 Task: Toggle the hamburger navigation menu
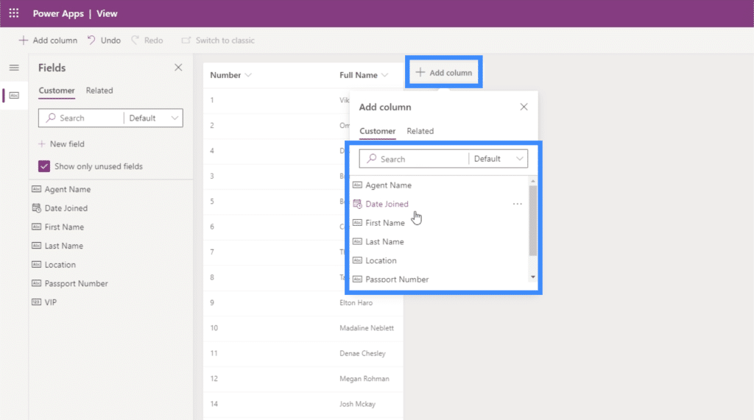point(14,68)
